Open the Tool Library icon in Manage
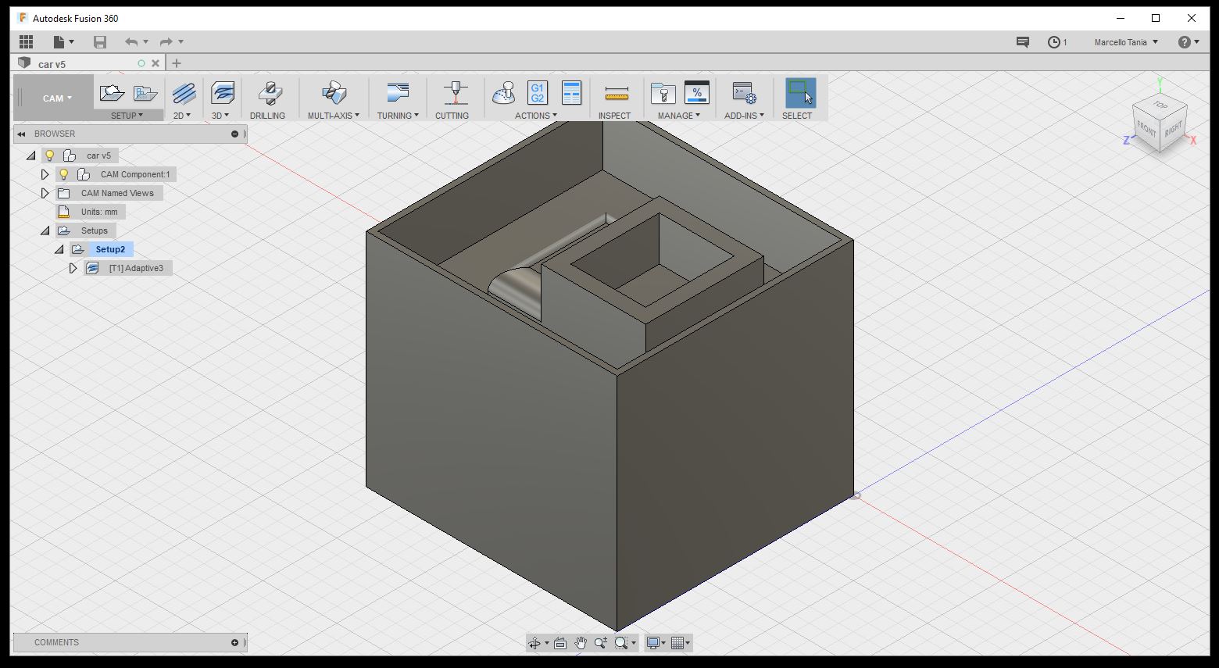This screenshot has height=668, width=1219. (663, 93)
